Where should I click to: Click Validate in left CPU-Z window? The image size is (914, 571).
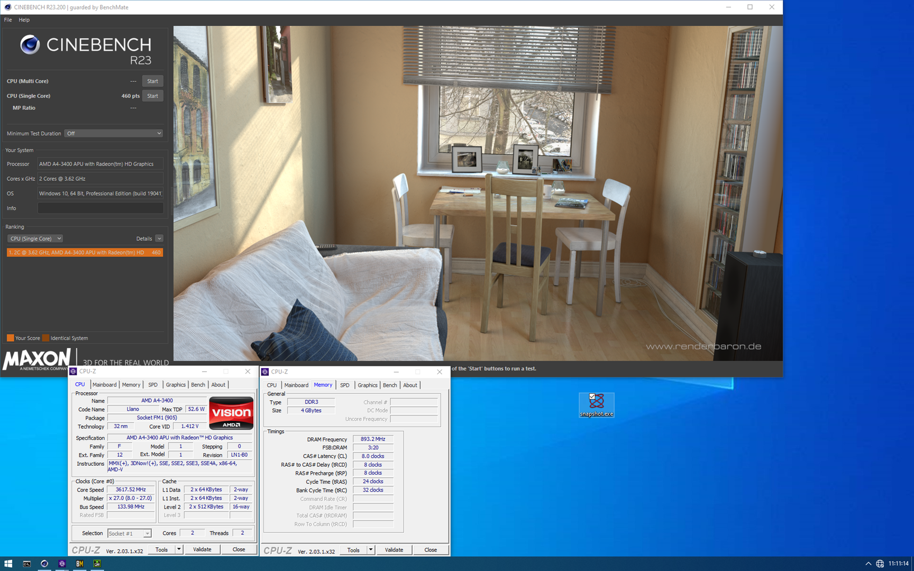(202, 550)
